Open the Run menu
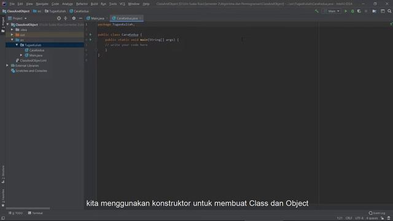This screenshot has width=393, height=221. [x=103, y=4]
